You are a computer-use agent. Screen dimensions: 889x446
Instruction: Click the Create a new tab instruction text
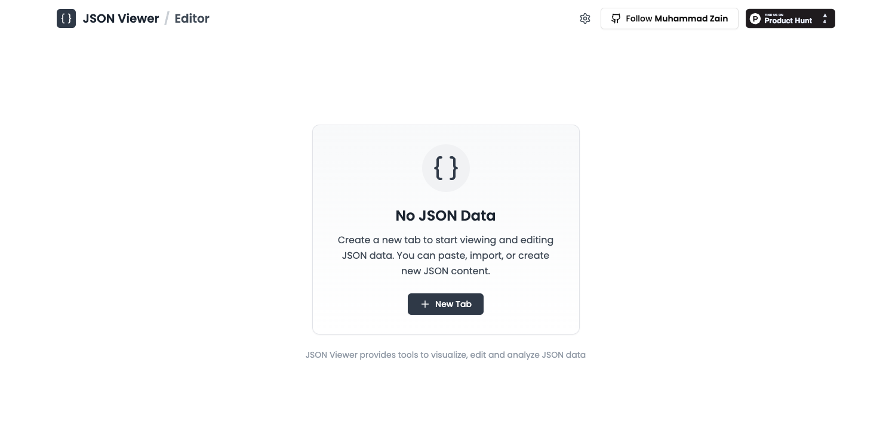(445, 255)
